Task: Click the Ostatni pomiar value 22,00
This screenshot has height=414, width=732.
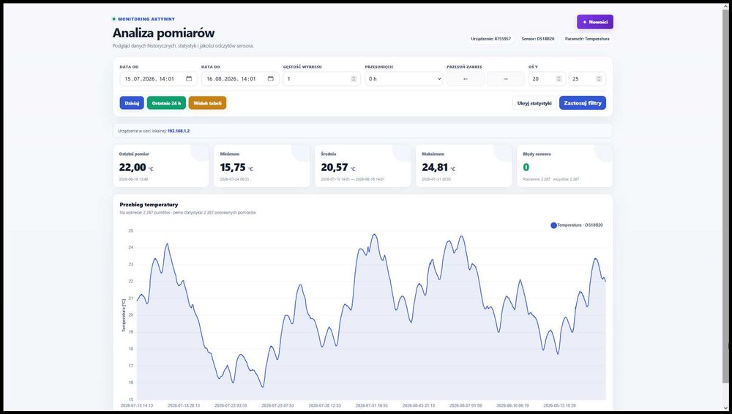Action: [x=132, y=168]
